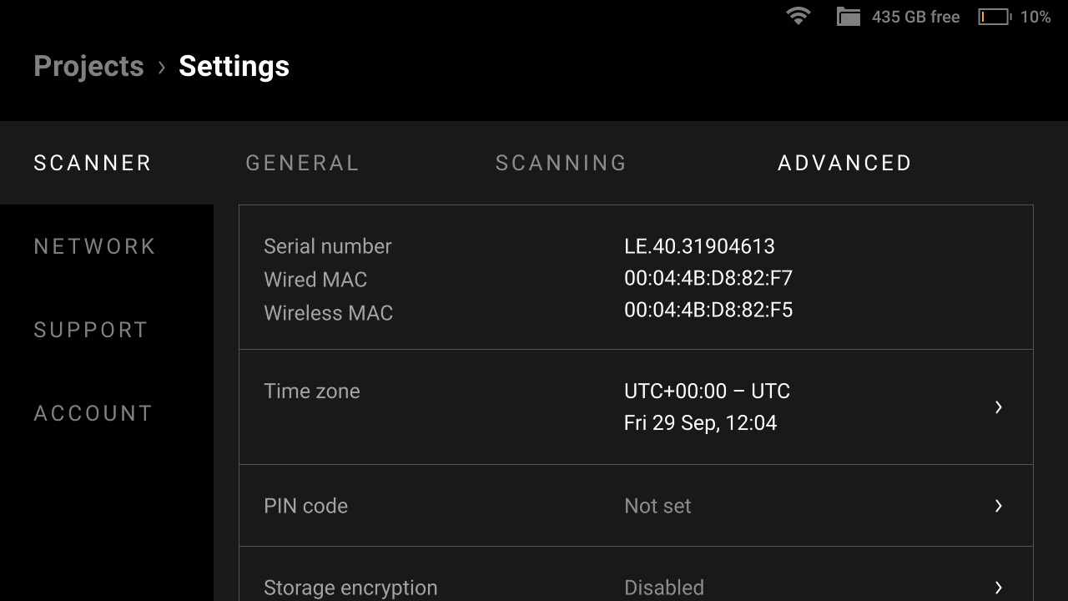Open PIN code chevron arrow

[x=998, y=506]
